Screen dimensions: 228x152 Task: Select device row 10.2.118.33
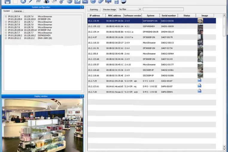152,42
